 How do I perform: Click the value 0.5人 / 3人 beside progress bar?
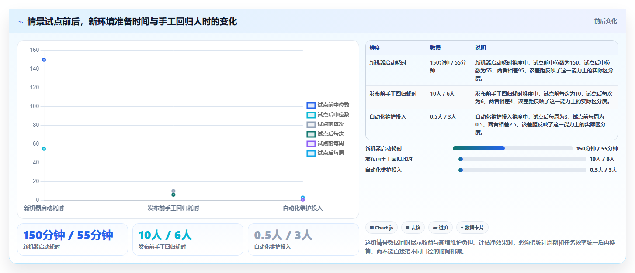[x=603, y=170]
